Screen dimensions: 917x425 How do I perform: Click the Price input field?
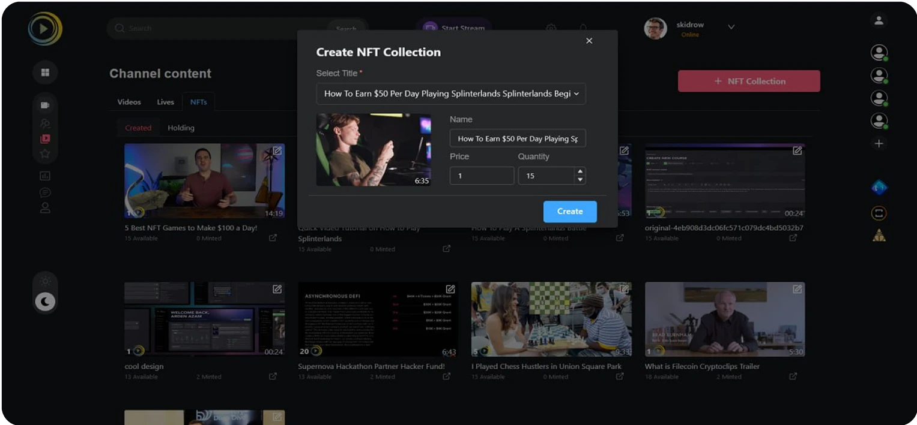(x=482, y=176)
